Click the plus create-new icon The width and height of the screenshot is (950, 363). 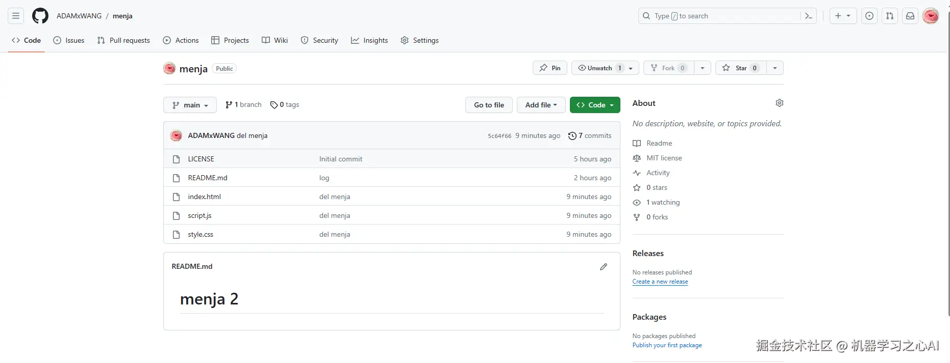[838, 16]
